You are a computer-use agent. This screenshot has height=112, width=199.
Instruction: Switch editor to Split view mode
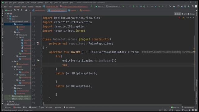click(184, 14)
